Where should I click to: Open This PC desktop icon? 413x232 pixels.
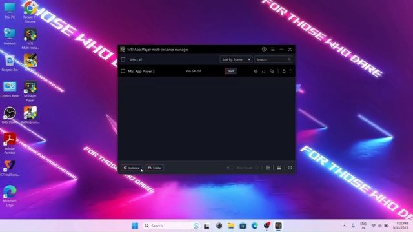pos(10,11)
